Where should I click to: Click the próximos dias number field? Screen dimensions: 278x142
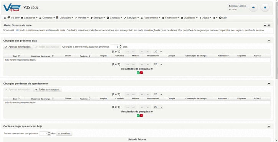click(114, 47)
